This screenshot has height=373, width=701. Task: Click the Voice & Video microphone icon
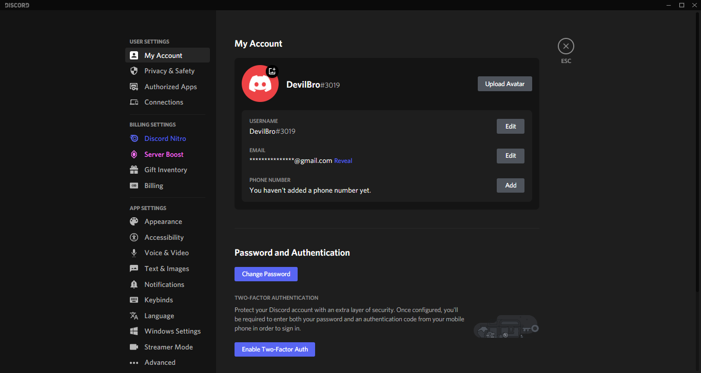pyautogui.click(x=134, y=253)
